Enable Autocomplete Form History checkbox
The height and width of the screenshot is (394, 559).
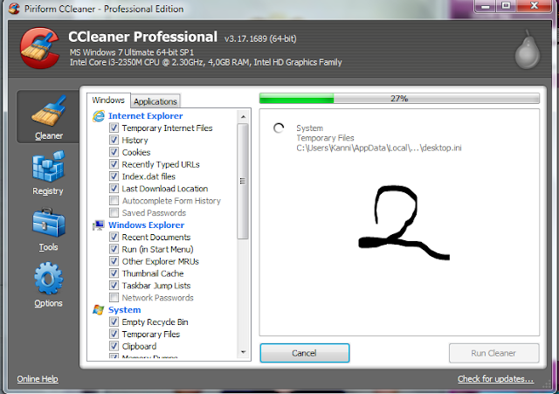[114, 200]
